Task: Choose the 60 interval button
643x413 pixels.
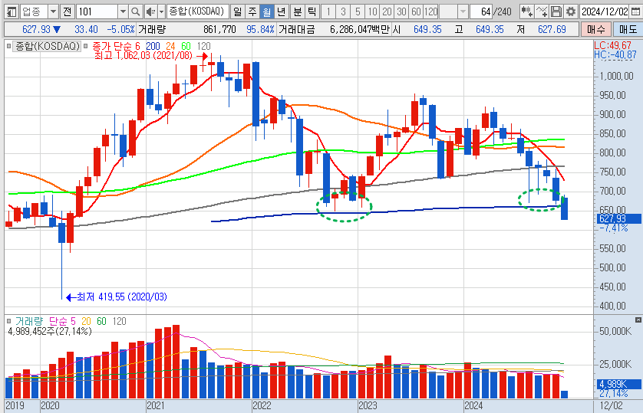Action: click(x=416, y=11)
